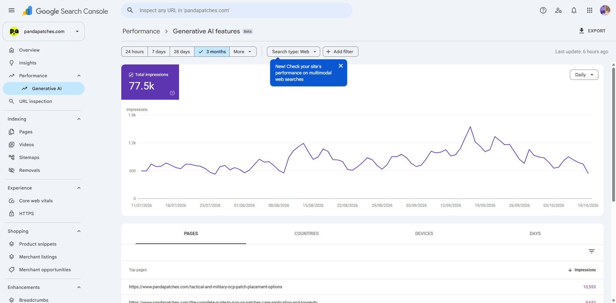The height and width of the screenshot is (303, 616).
Task: Click the 10,553 impressions value
Action: click(589, 287)
